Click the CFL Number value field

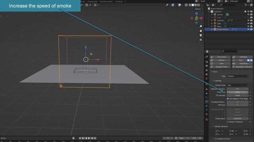238,95
